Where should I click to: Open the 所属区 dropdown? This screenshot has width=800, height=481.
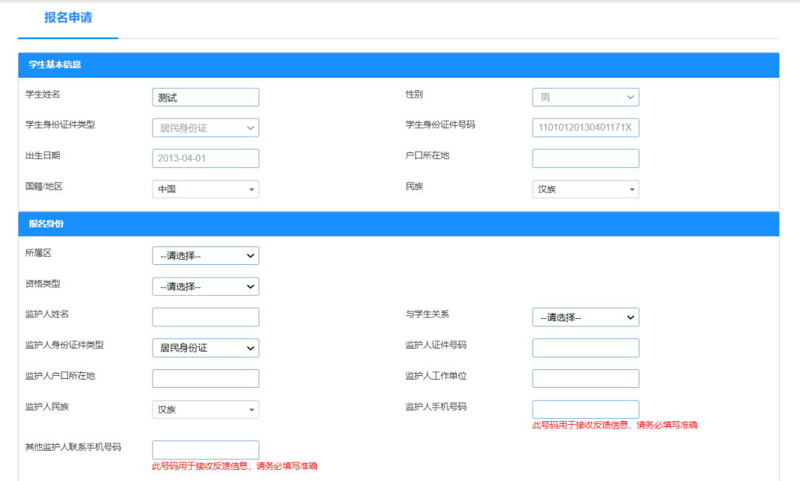pyautogui.click(x=205, y=255)
